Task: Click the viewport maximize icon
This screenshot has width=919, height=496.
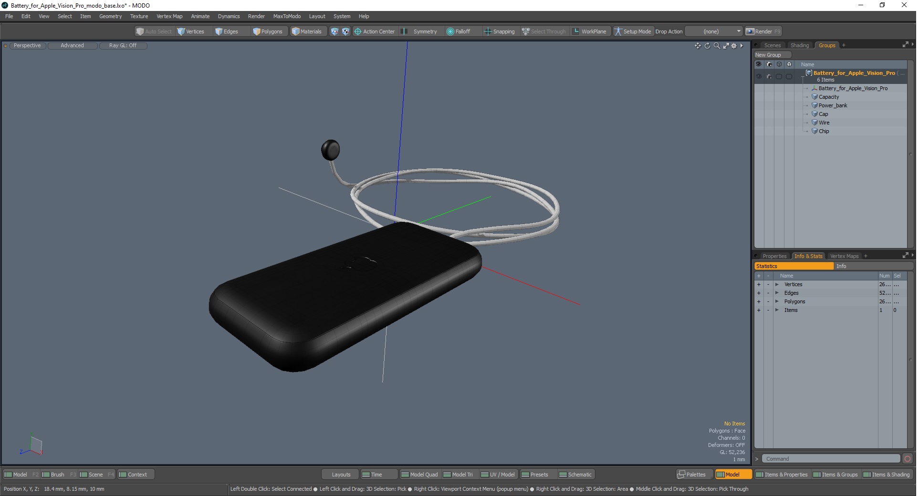Action: tap(726, 46)
